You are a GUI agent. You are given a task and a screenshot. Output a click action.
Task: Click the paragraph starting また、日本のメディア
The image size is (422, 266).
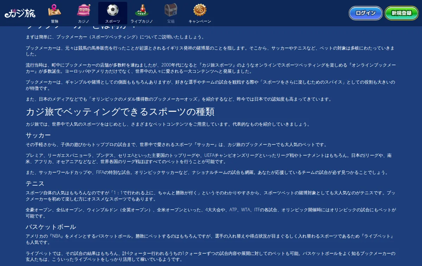pos(179,99)
